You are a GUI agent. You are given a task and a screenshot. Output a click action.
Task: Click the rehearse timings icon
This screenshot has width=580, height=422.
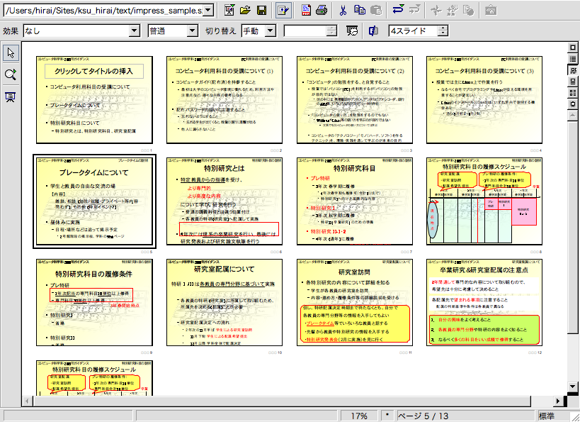pos(352,30)
